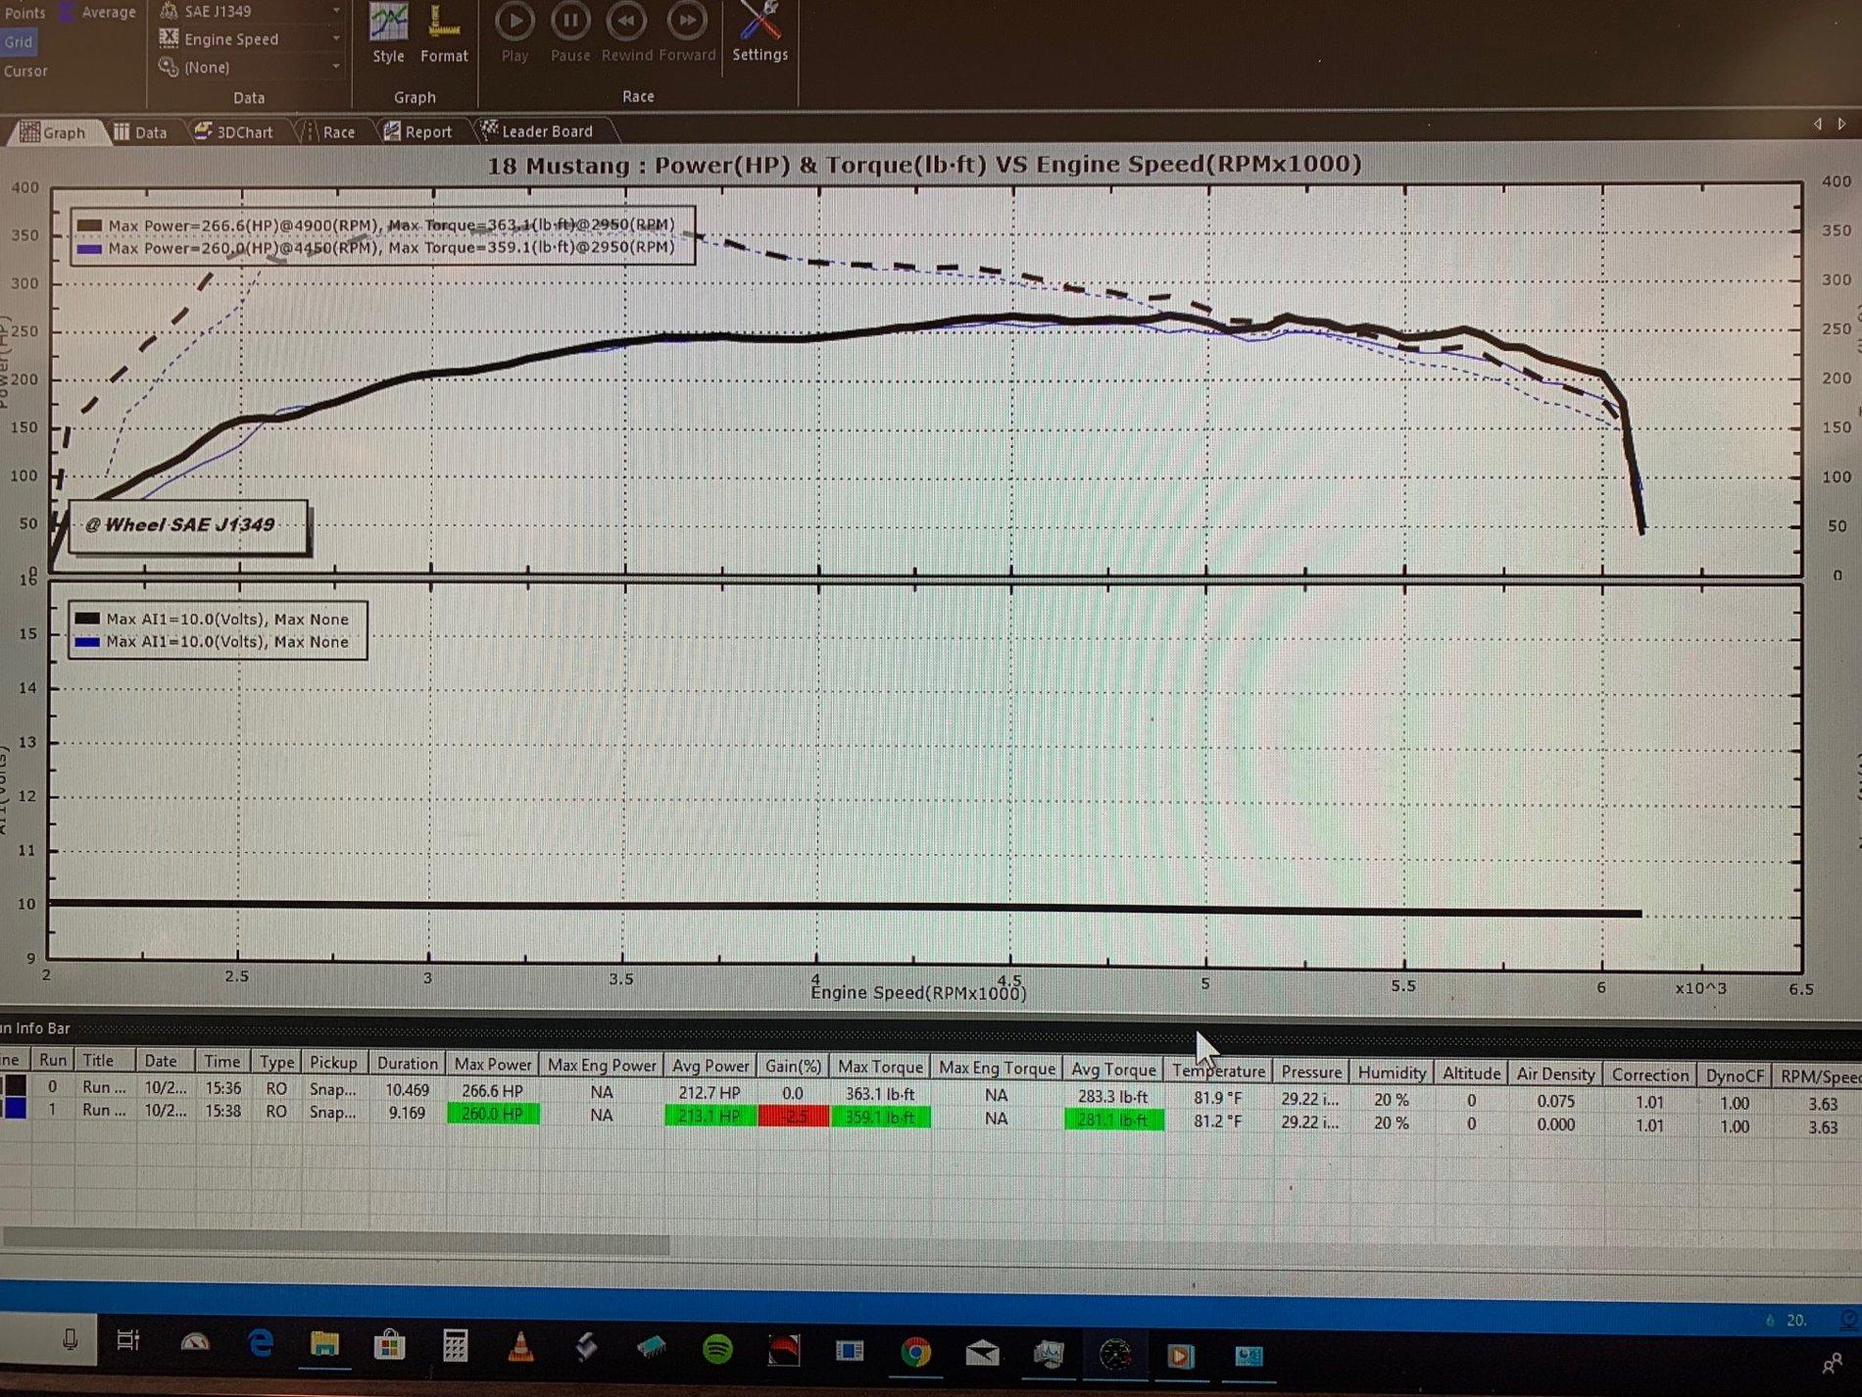
Task: Open Spotify from the taskbar
Action: click(717, 1350)
